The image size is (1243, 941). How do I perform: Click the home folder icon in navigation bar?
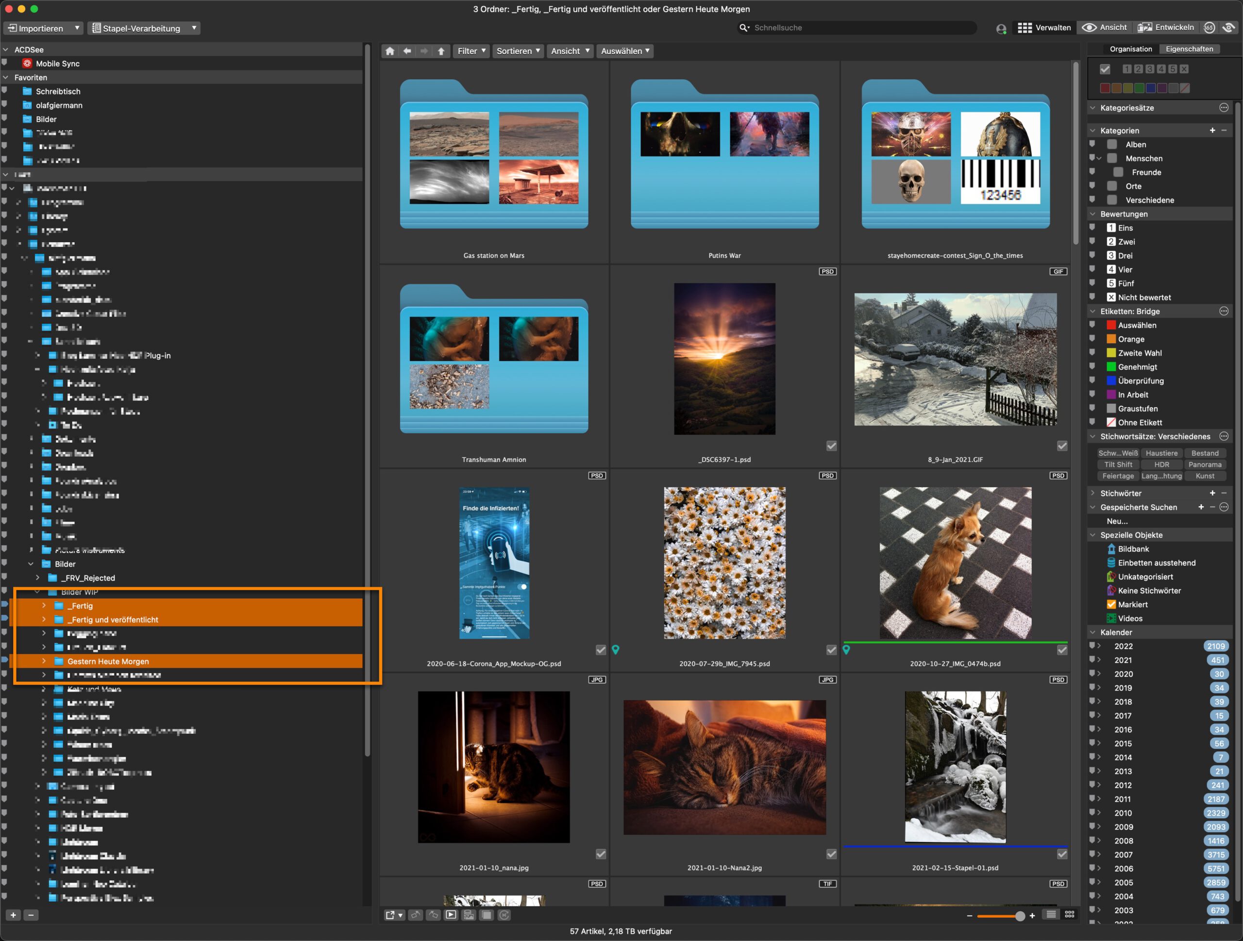click(x=390, y=51)
